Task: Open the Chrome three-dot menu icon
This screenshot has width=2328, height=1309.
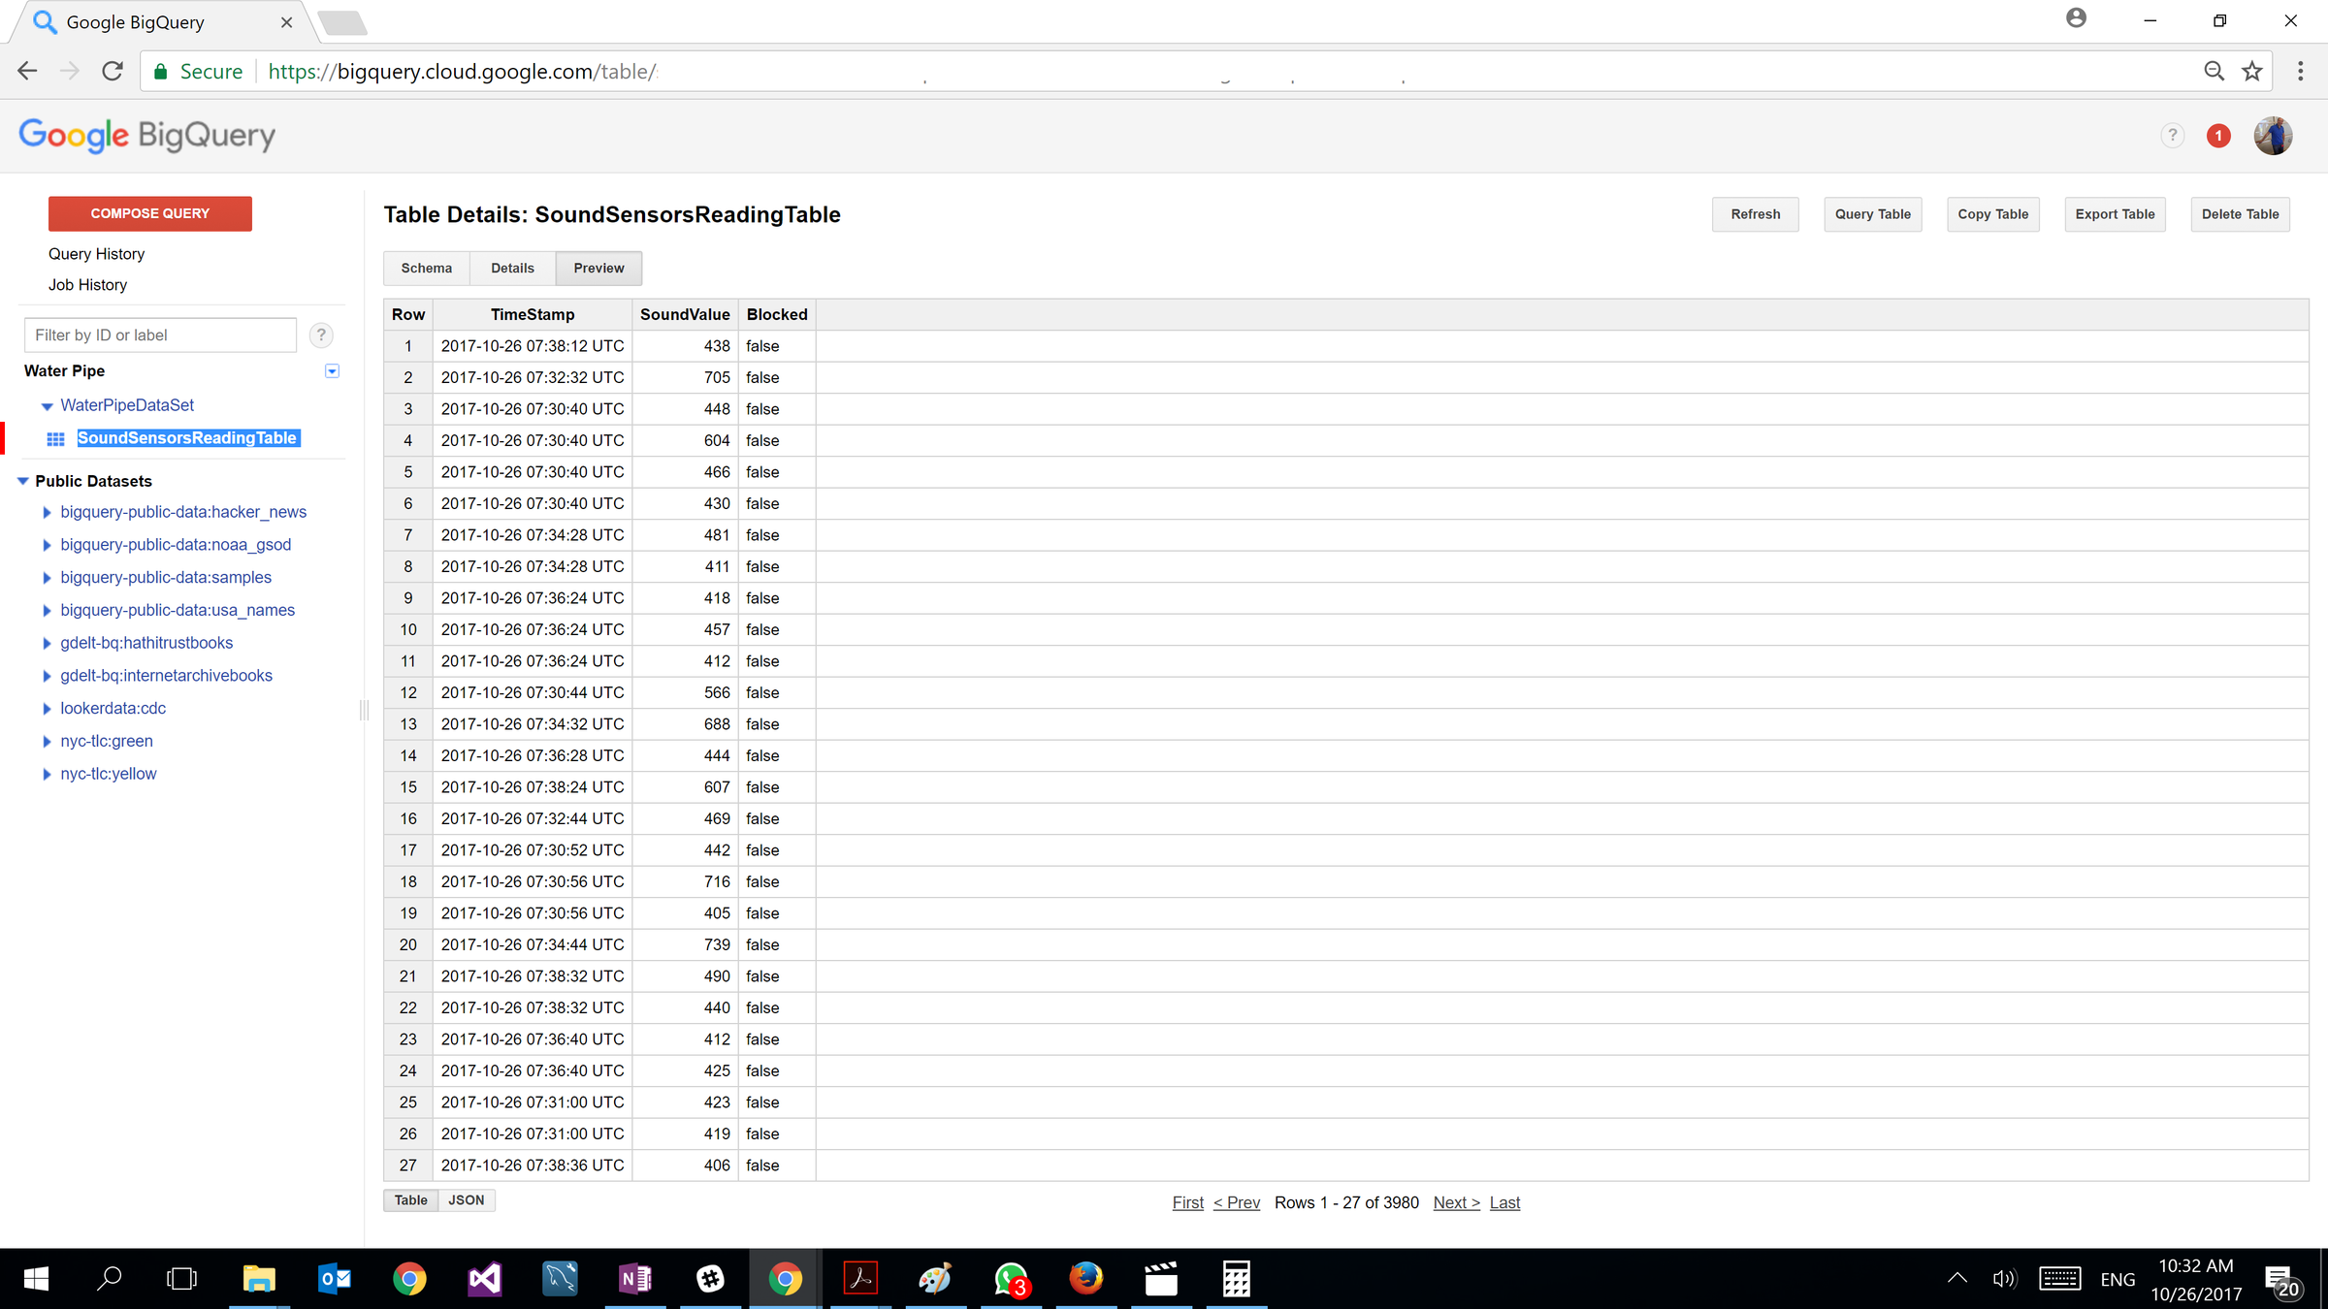Action: [2300, 71]
